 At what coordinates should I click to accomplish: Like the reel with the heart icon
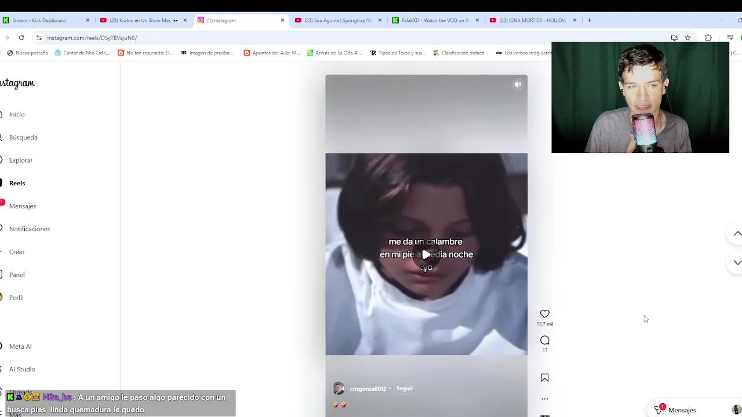pyautogui.click(x=544, y=314)
